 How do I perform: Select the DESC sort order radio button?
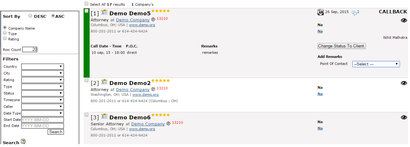click(30, 16)
